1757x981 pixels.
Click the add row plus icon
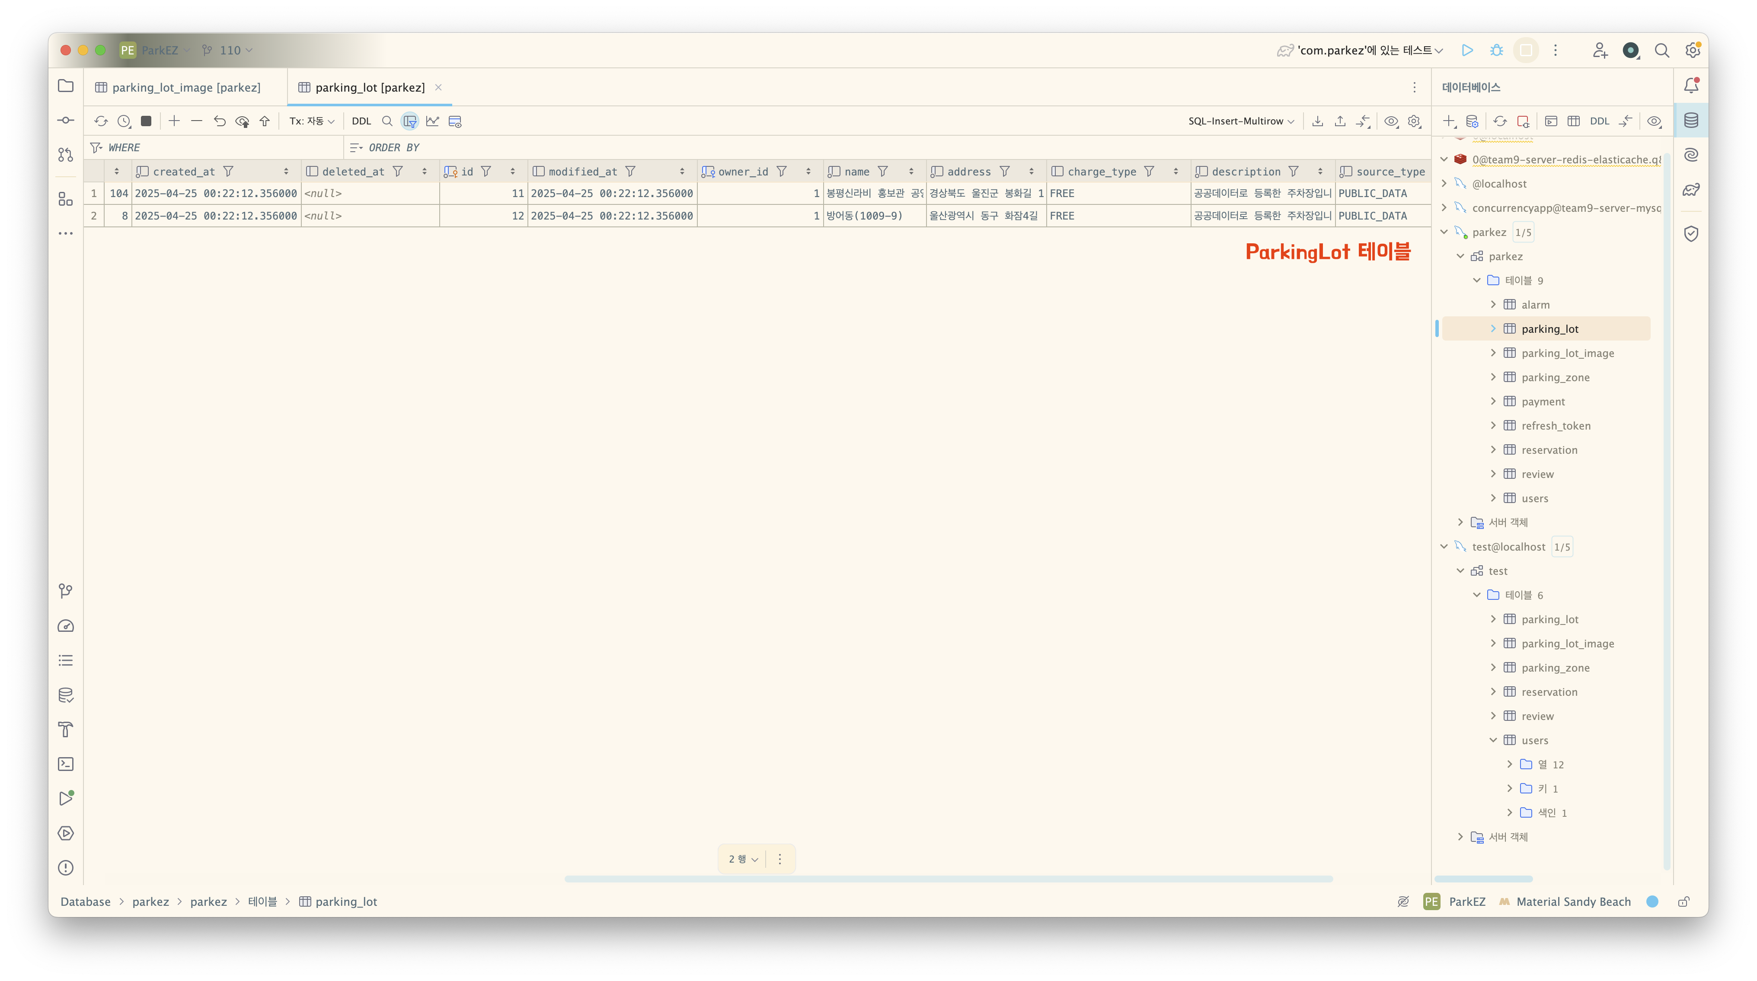[x=174, y=121]
